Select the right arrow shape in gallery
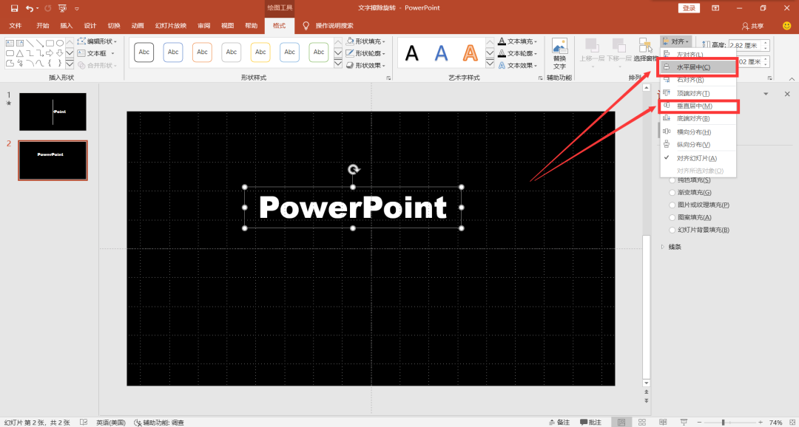The height and width of the screenshot is (427, 799). [50, 53]
